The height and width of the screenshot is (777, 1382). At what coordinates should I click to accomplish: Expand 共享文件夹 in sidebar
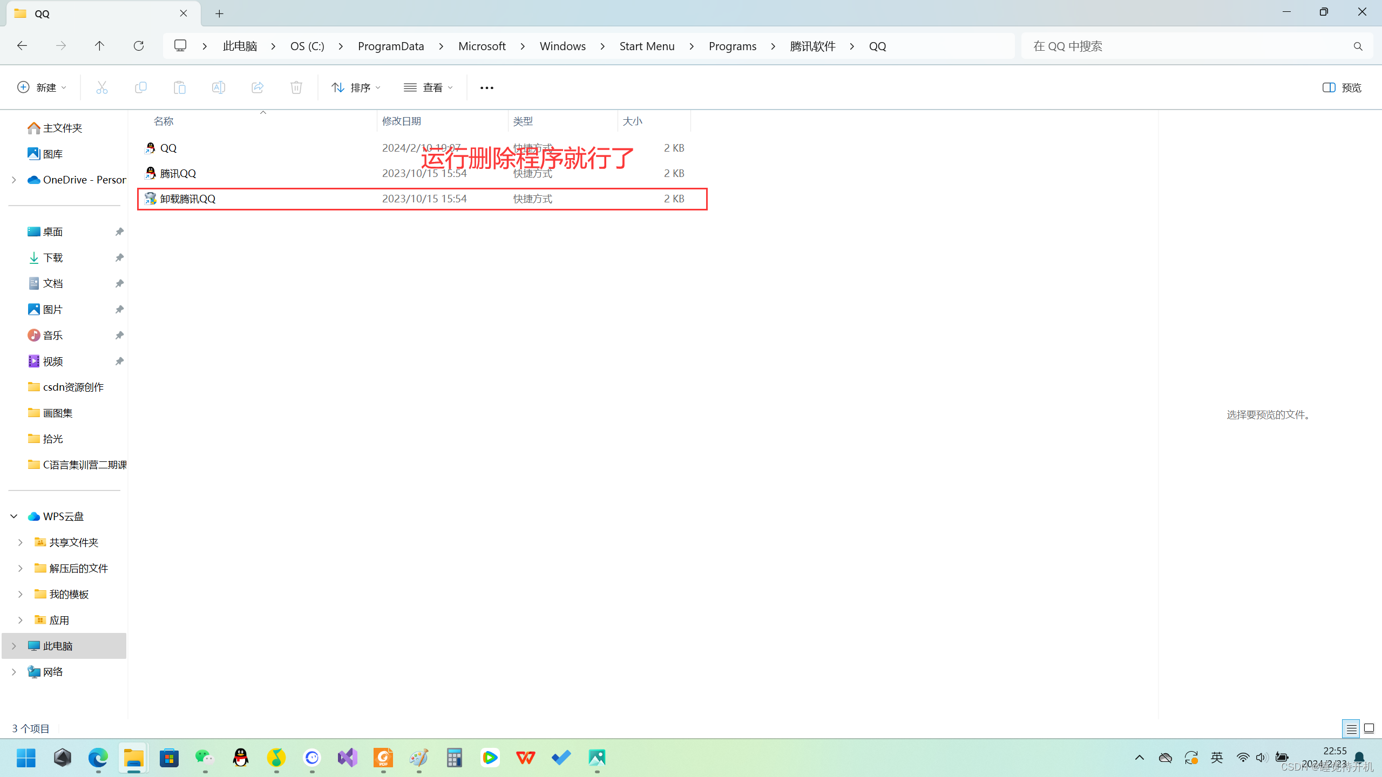[x=21, y=542]
